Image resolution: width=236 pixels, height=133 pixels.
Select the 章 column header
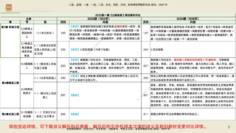(x=10, y=22)
